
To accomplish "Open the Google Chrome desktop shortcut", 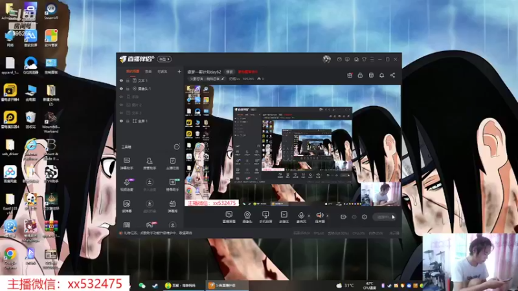I will pos(10,258).
